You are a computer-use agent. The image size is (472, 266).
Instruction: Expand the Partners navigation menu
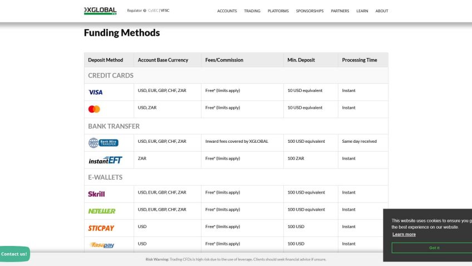click(x=340, y=11)
